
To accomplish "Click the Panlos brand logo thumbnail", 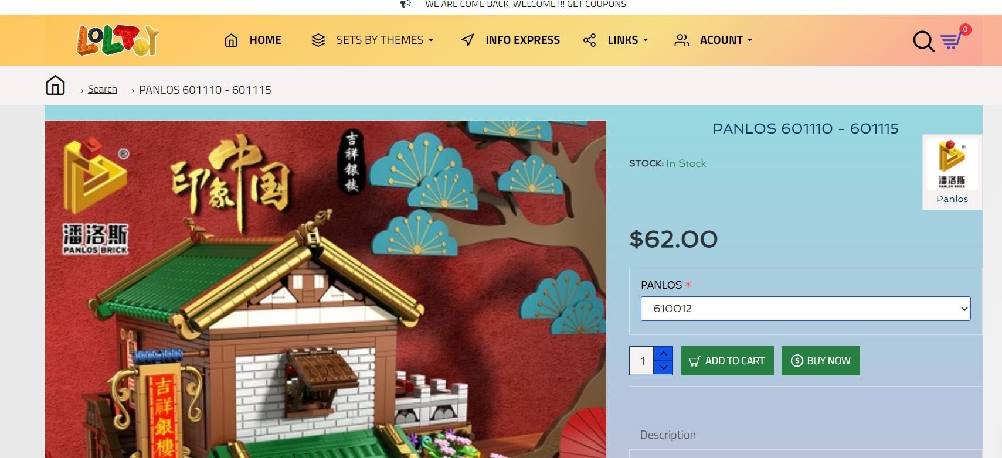I will 952,164.
